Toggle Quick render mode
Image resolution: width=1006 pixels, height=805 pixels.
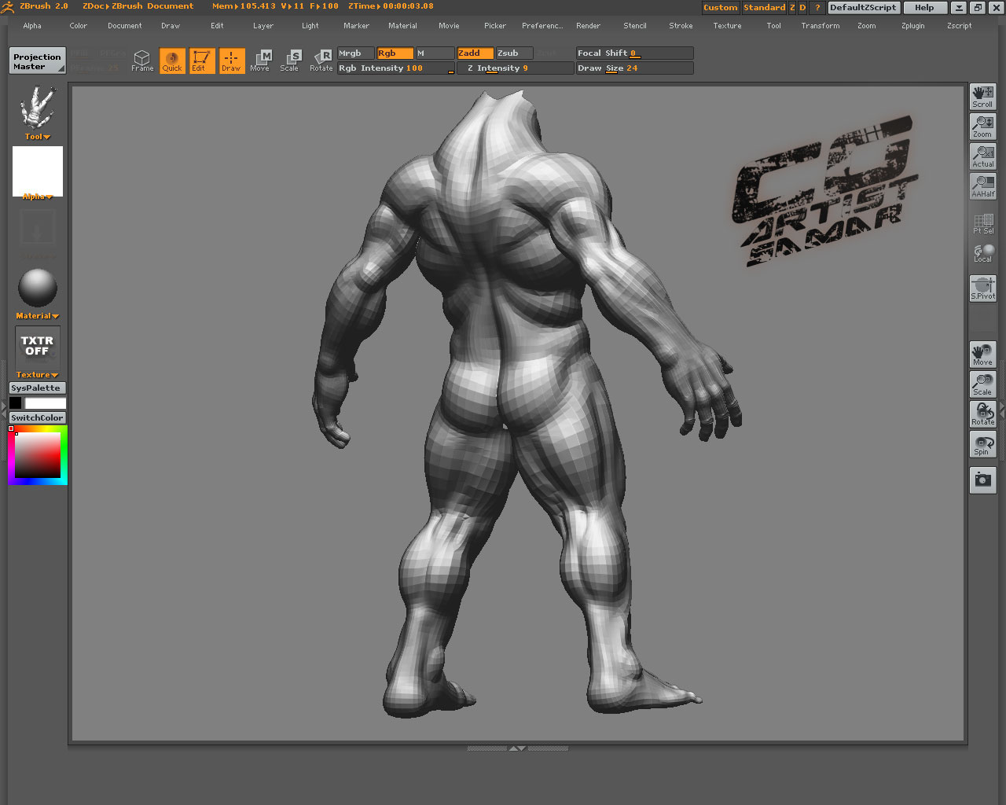pyautogui.click(x=172, y=61)
